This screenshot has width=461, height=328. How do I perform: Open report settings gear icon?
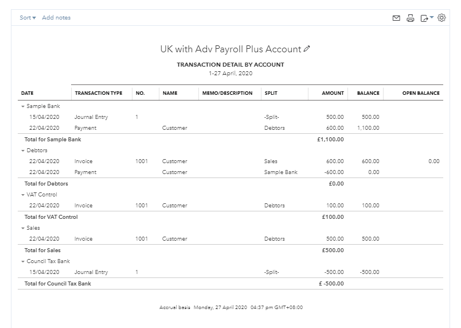(442, 18)
